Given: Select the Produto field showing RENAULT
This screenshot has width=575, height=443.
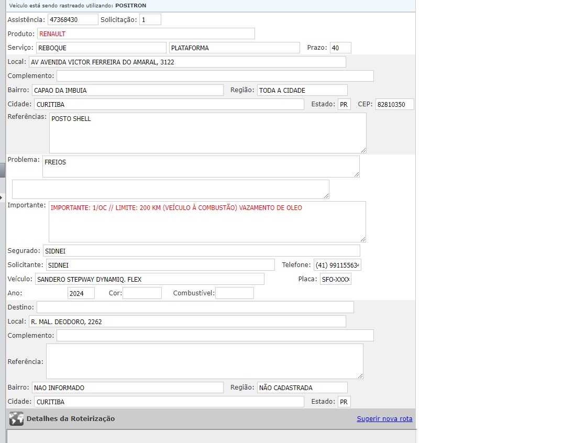Looking at the screenshot, I should [146, 34].
